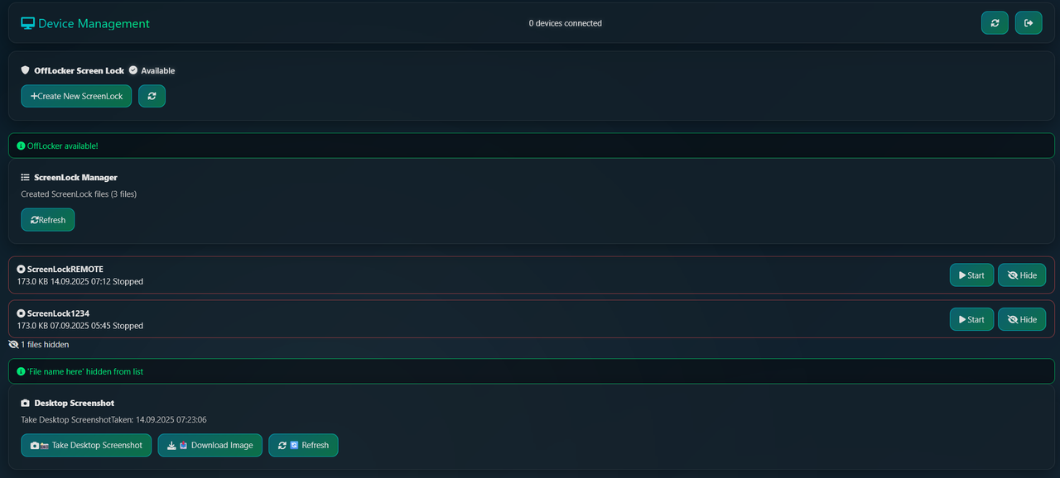
Task: Click the OffLocker Screen Lock heading
Action: pyautogui.click(x=79, y=70)
